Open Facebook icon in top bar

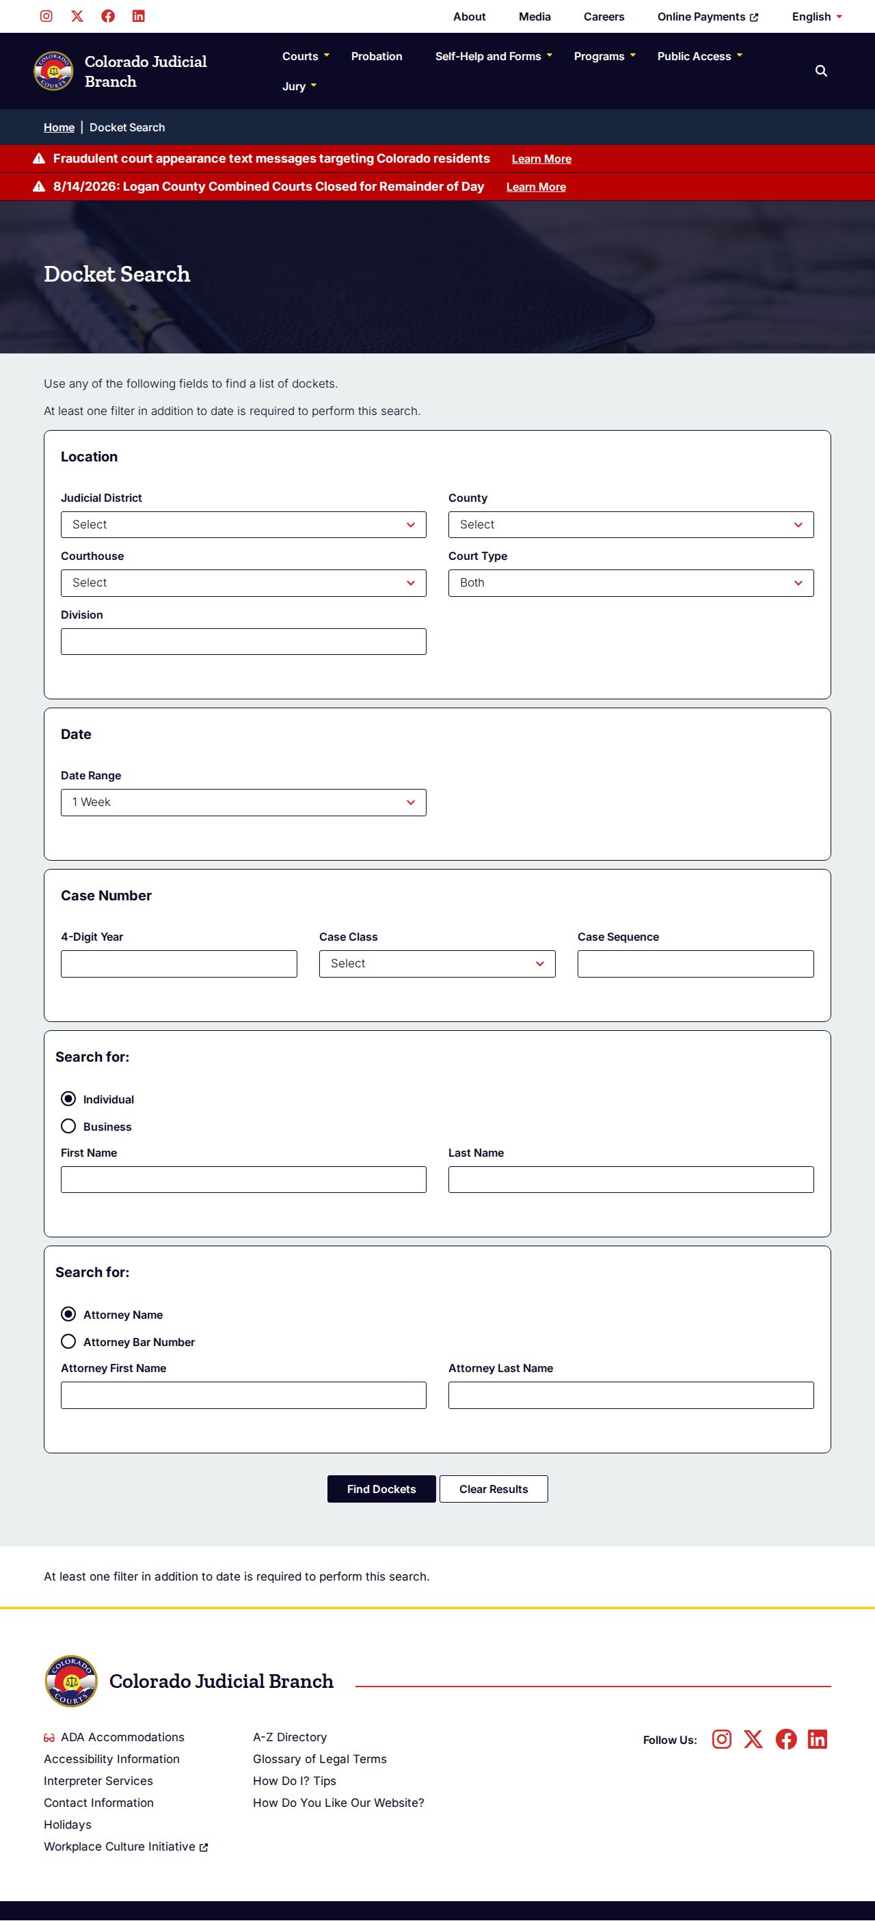[108, 16]
